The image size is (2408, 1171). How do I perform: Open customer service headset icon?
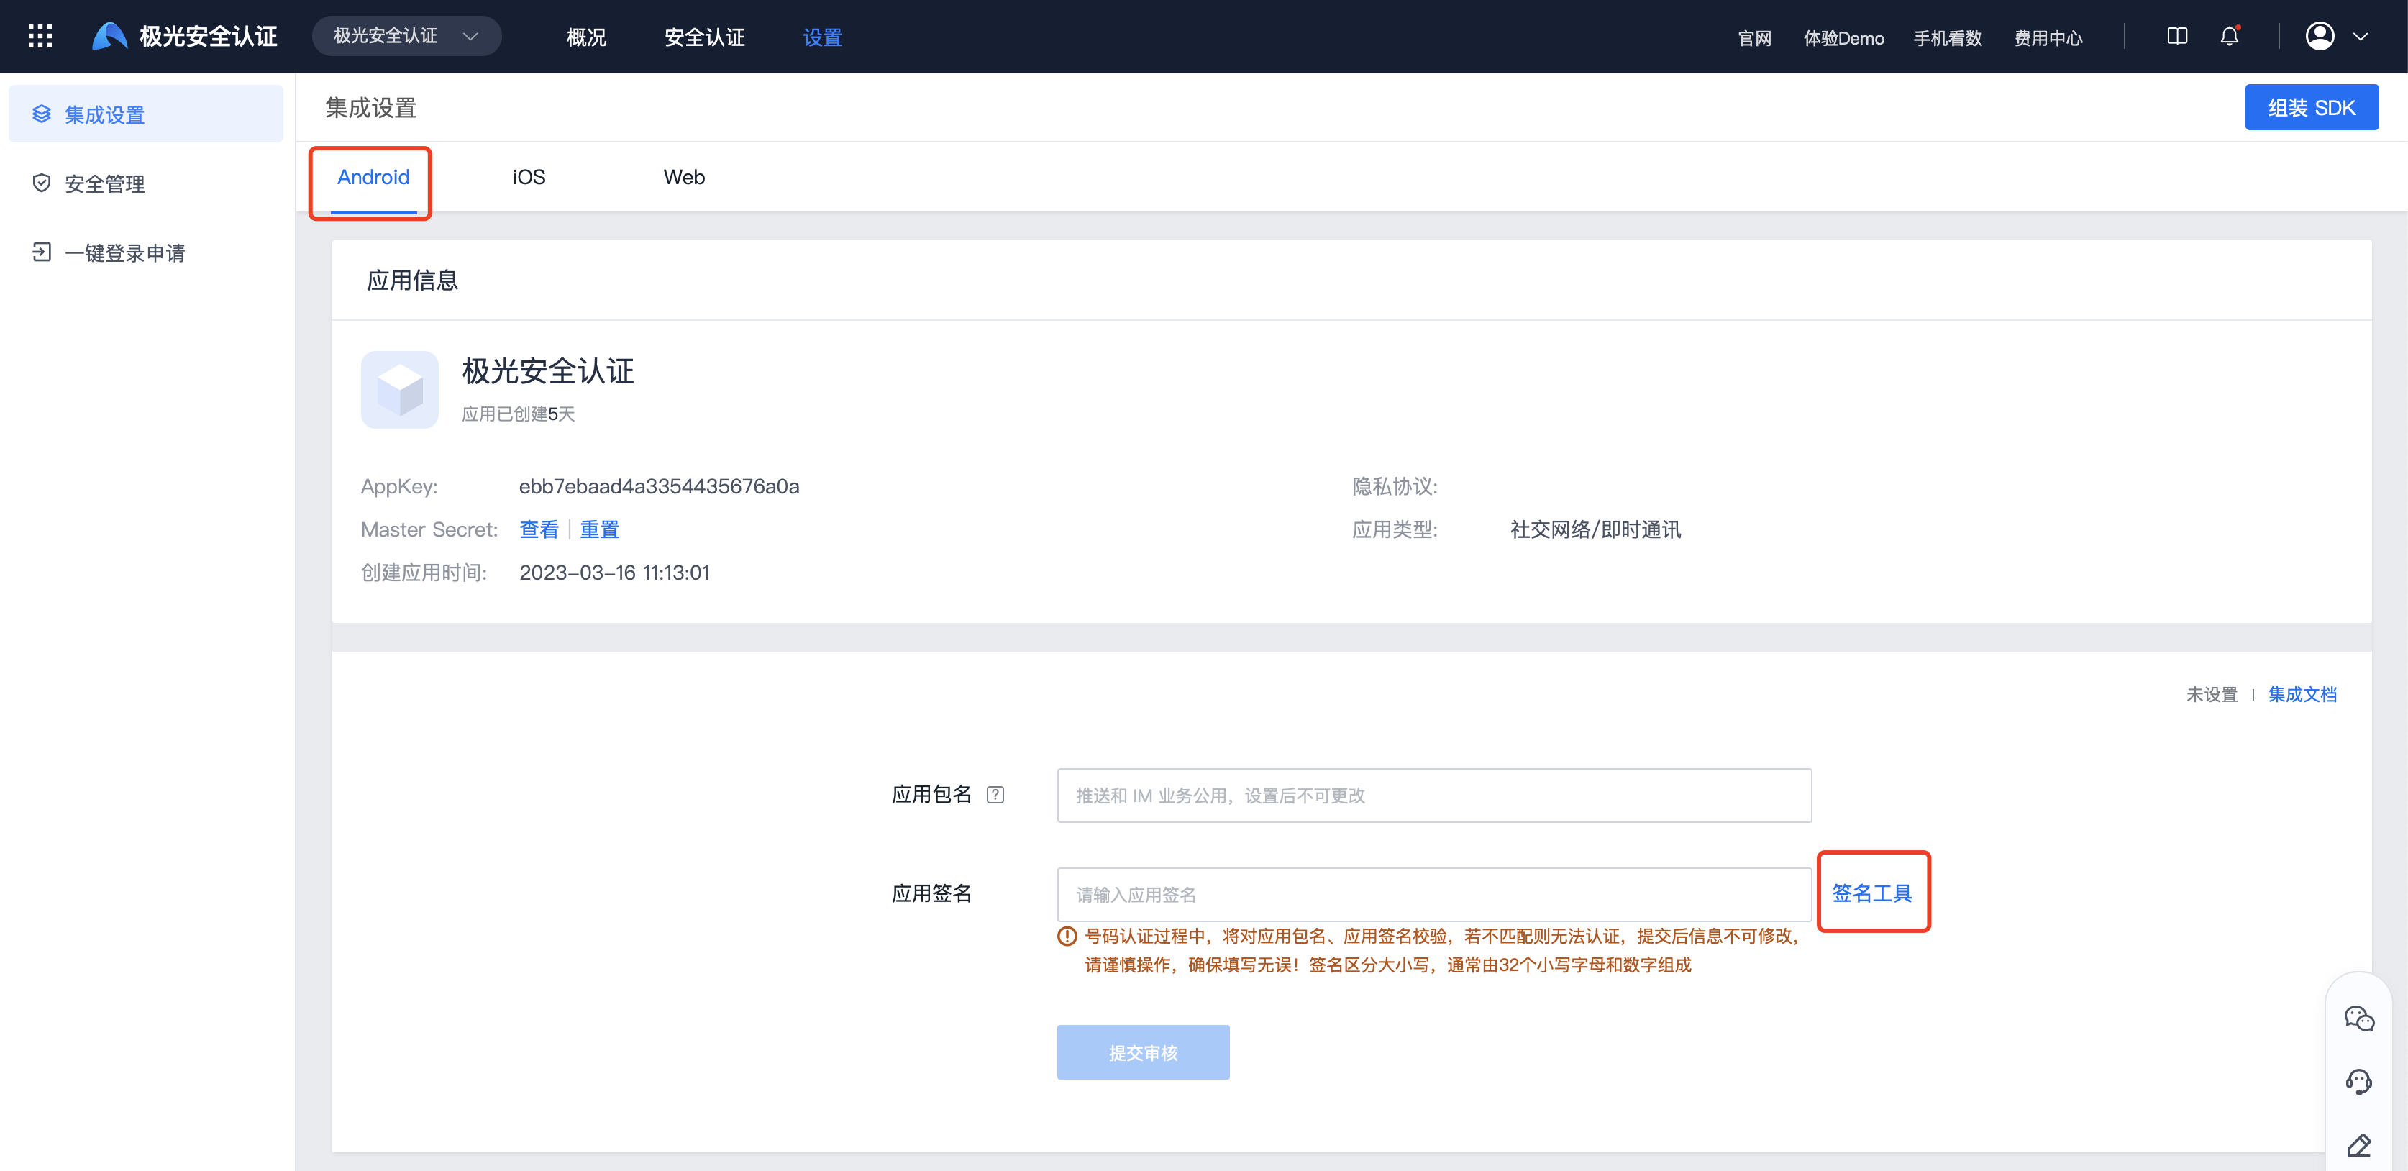(2358, 1081)
